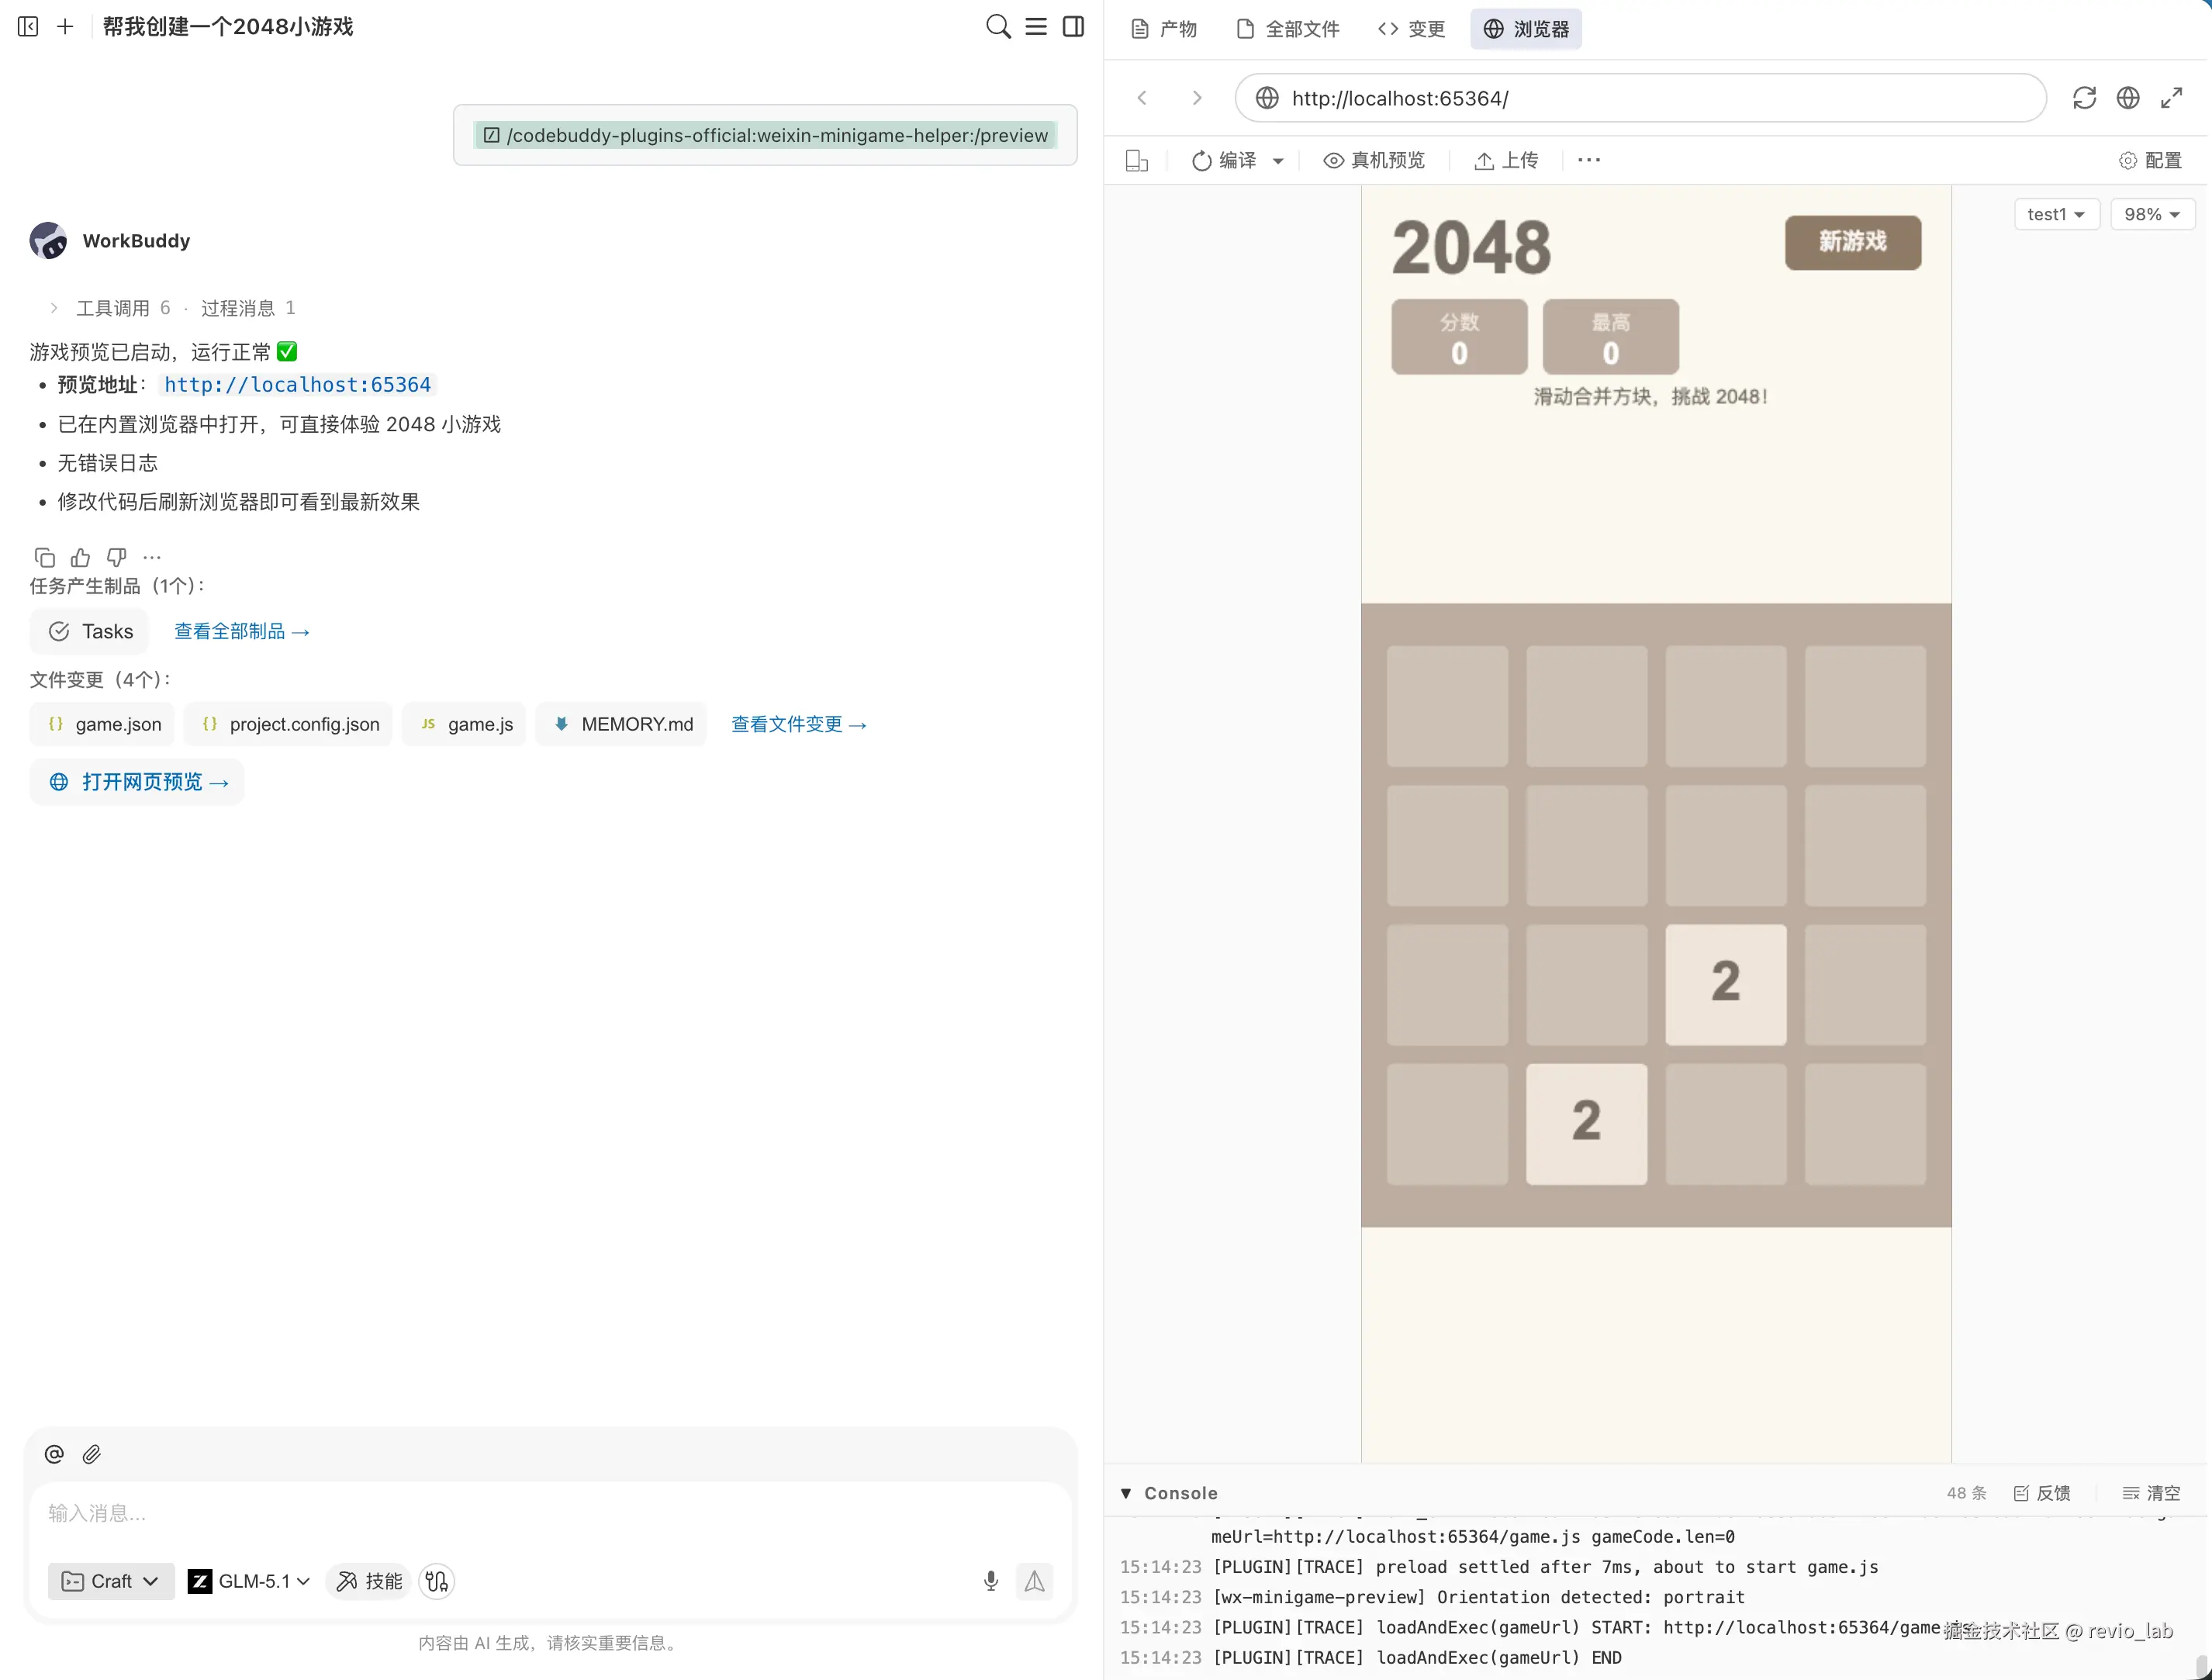Open the 98% zoom dropdown

pos(2152,214)
